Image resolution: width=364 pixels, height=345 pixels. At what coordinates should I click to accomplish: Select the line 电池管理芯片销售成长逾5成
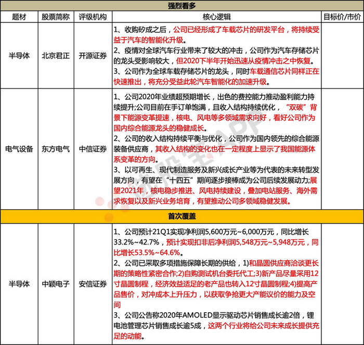tap(216, 326)
